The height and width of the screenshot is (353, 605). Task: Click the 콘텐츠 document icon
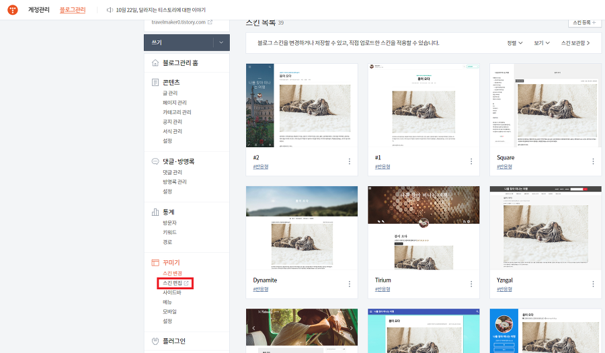pos(155,82)
